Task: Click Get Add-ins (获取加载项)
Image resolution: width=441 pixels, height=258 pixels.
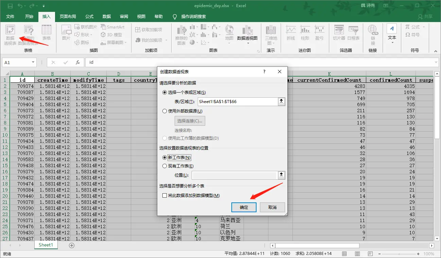Action: pyautogui.click(x=148, y=29)
